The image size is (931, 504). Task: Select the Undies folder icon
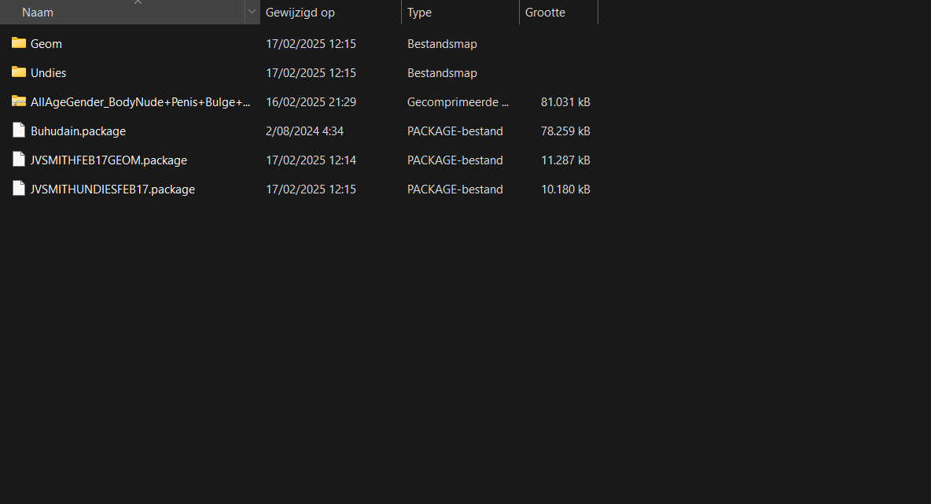click(18, 72)
